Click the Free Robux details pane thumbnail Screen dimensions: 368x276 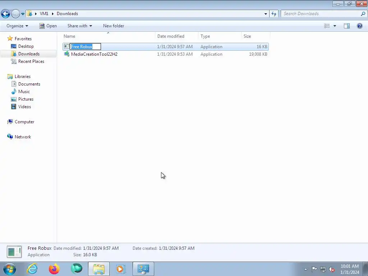(14, 252)
